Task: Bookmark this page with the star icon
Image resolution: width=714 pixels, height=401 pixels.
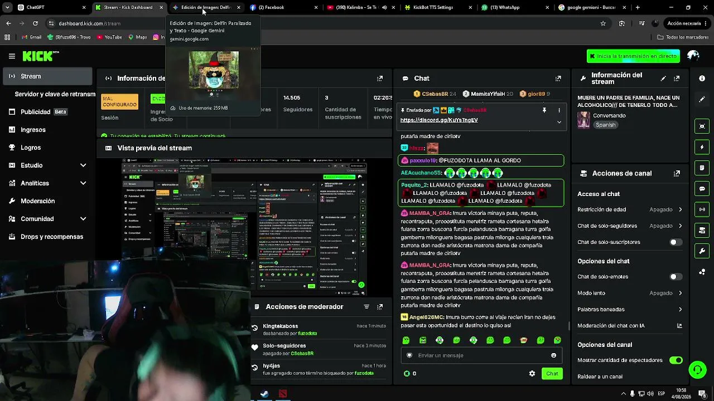Action: point(603,23)
